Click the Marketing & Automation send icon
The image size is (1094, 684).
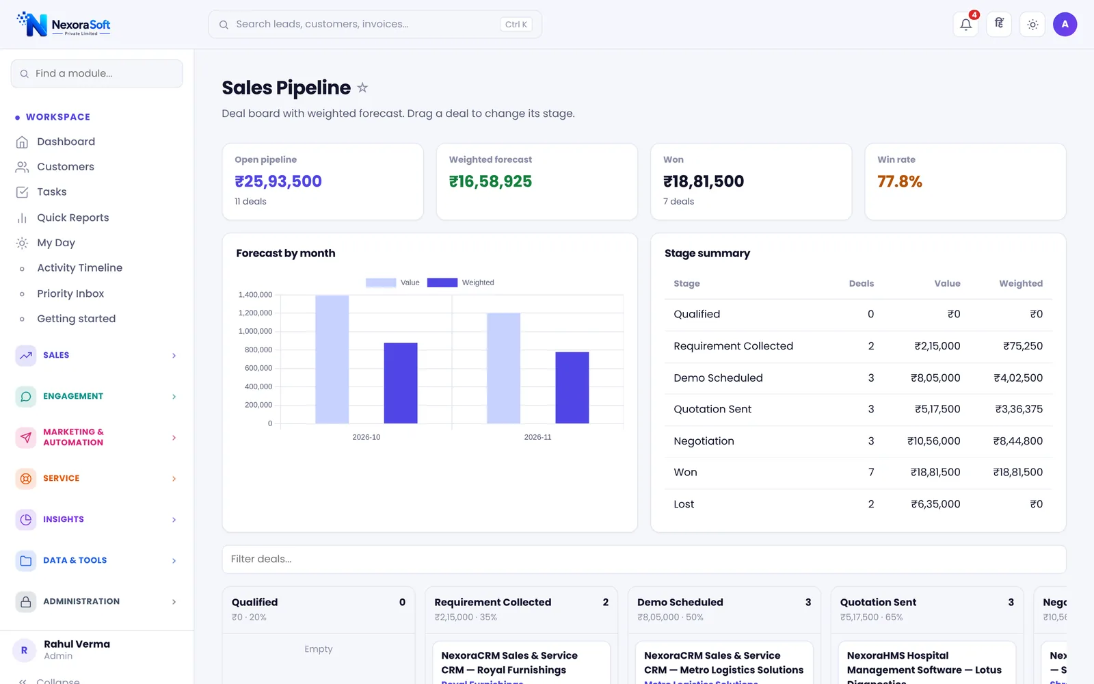point(26,438)
